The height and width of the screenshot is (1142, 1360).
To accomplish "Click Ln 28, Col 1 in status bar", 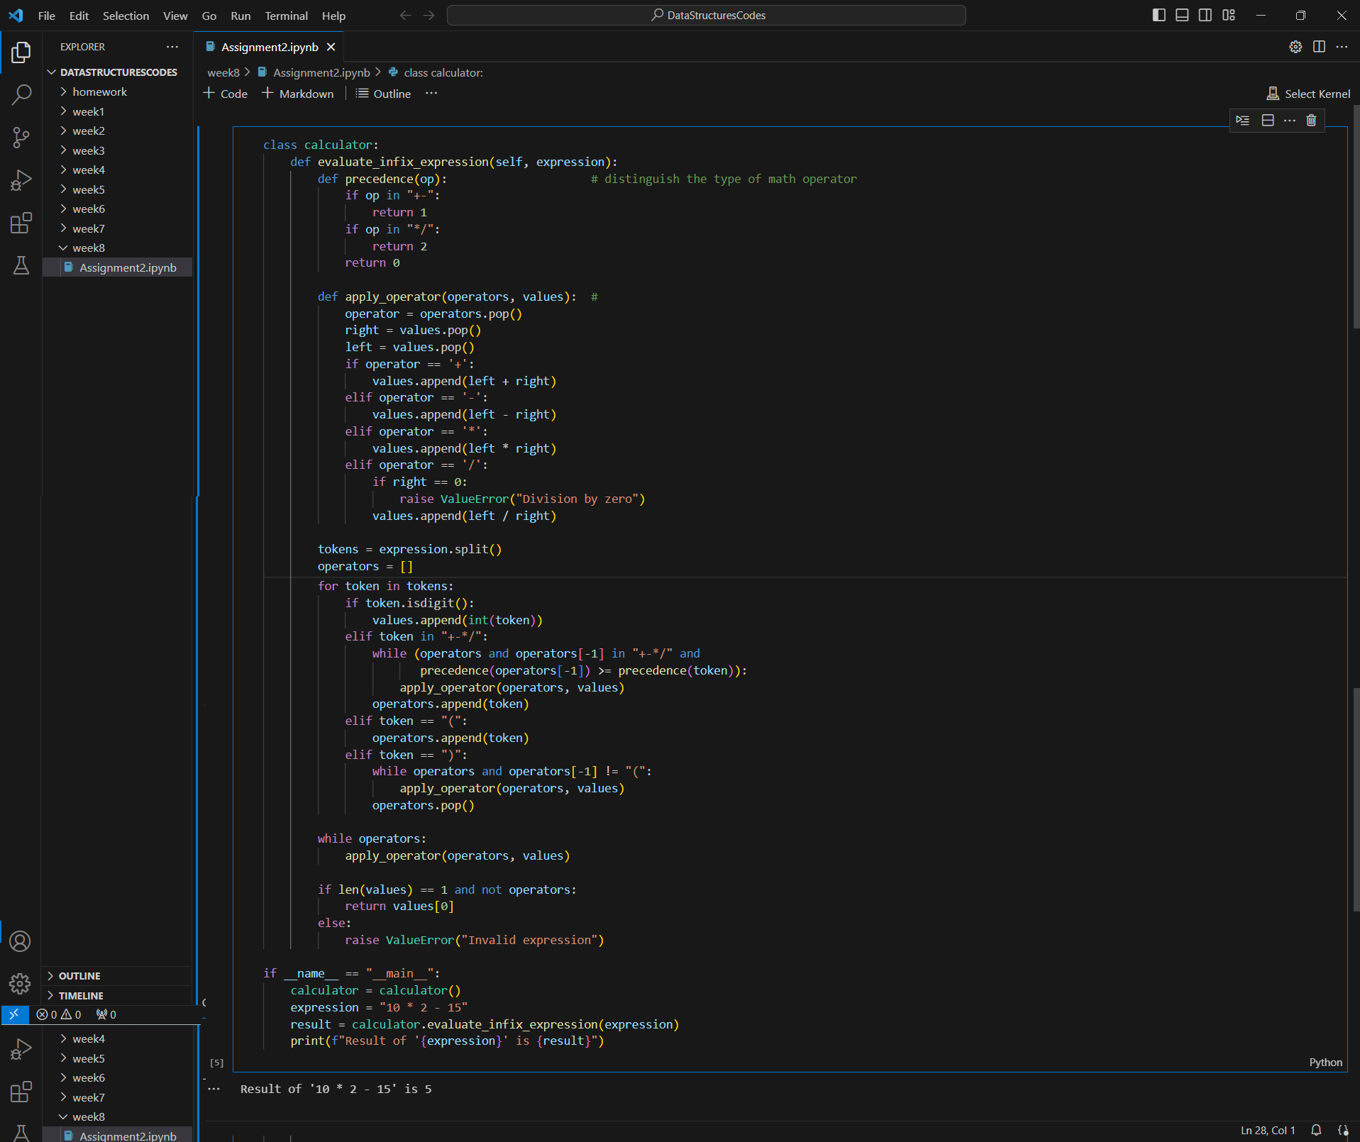I will 1268,1130.
